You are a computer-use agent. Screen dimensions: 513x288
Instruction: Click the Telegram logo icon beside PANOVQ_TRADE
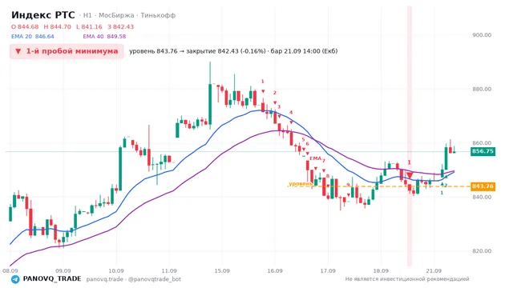click(x=15, y=279)
